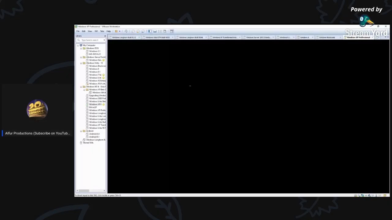Open the Library search filter dropdown arrow
The height and width of the screenshot is (220, 392).
pos(104,40)
